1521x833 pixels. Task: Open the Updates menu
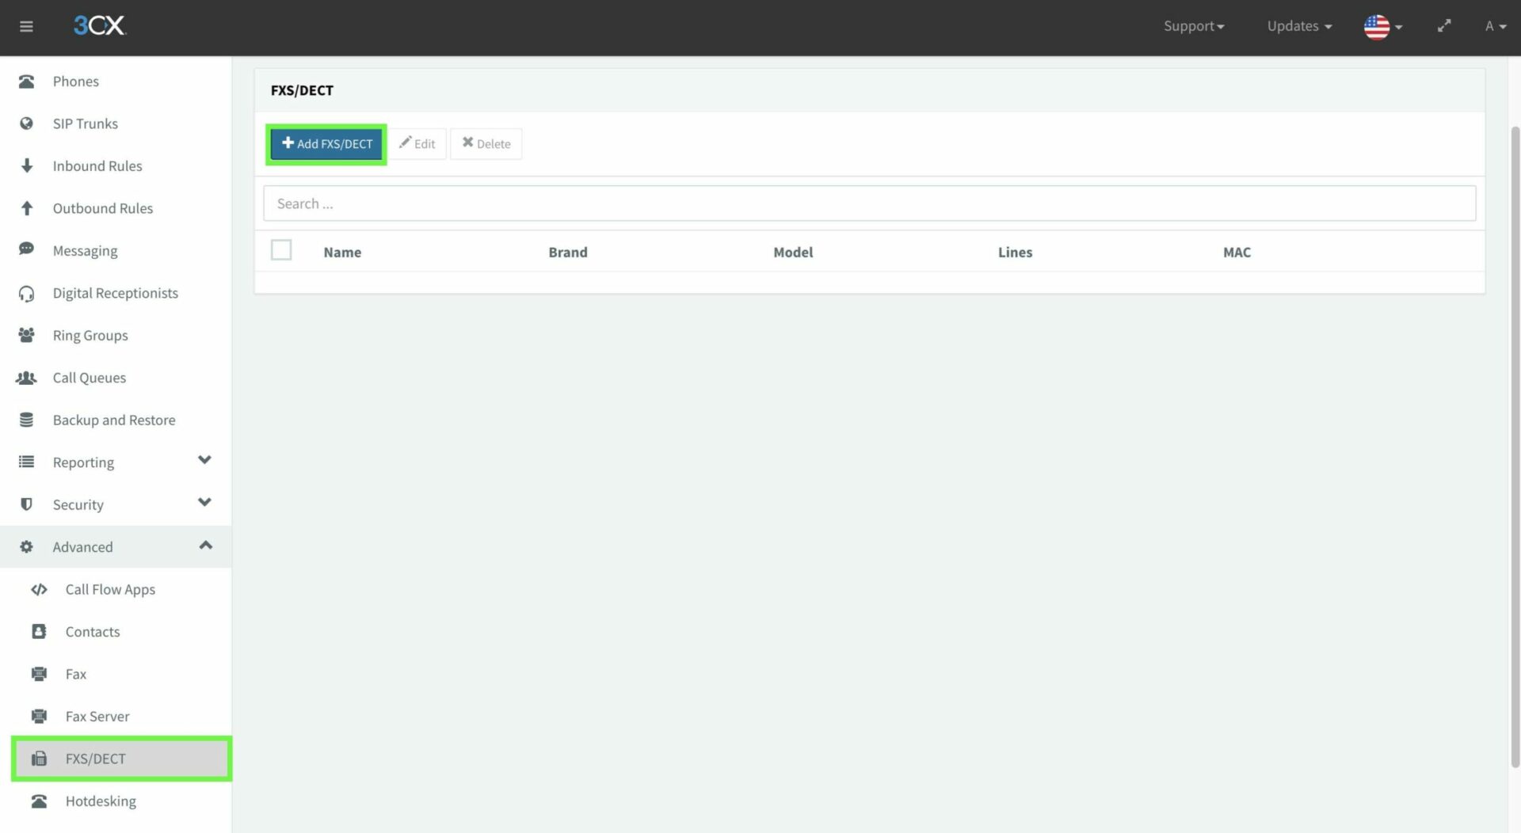coord(1299,26)
